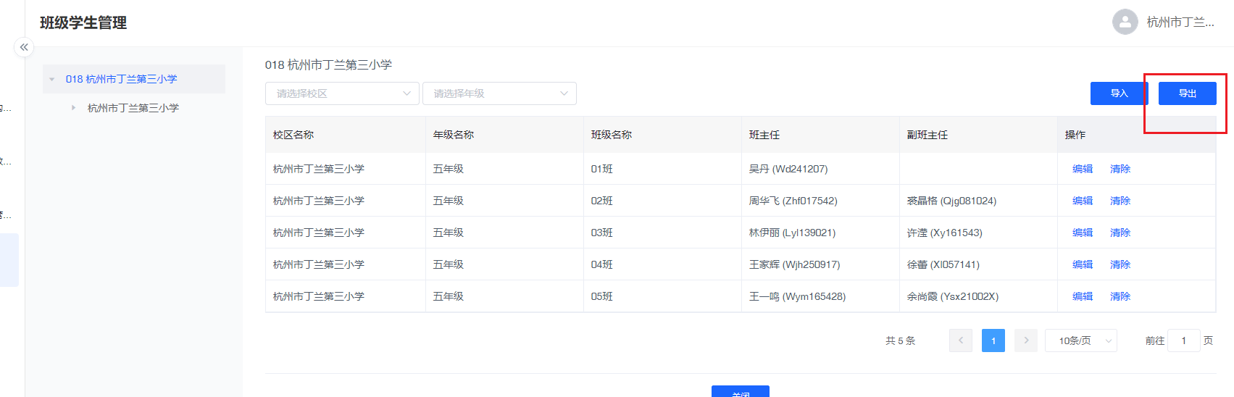The image size is (1234, 397).
Task: Edit the 01班 row
Action: pyautogui.click(x=1082, y=169)
